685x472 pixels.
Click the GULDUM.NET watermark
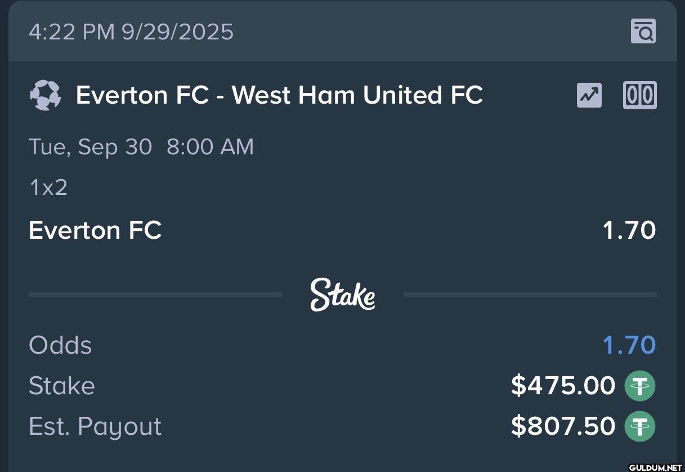click(x=655, y=467)
